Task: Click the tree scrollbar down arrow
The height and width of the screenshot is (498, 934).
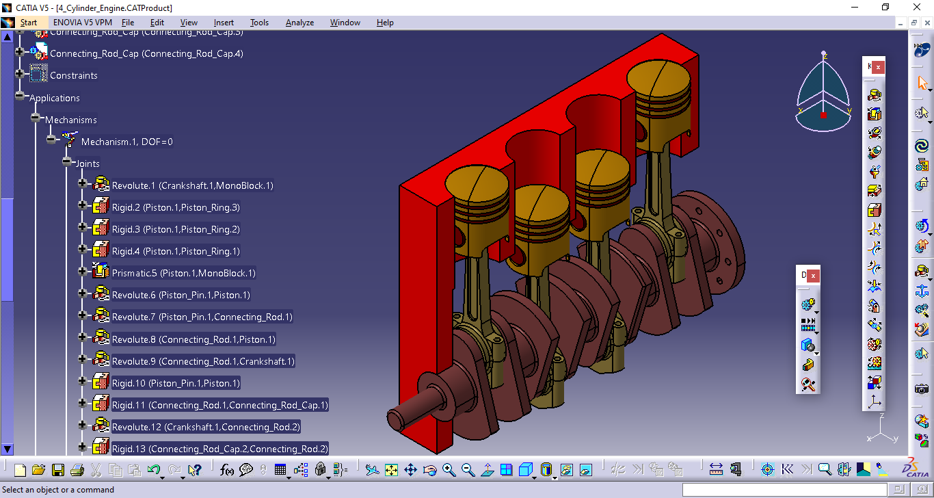Action: [x=8, y=449]
